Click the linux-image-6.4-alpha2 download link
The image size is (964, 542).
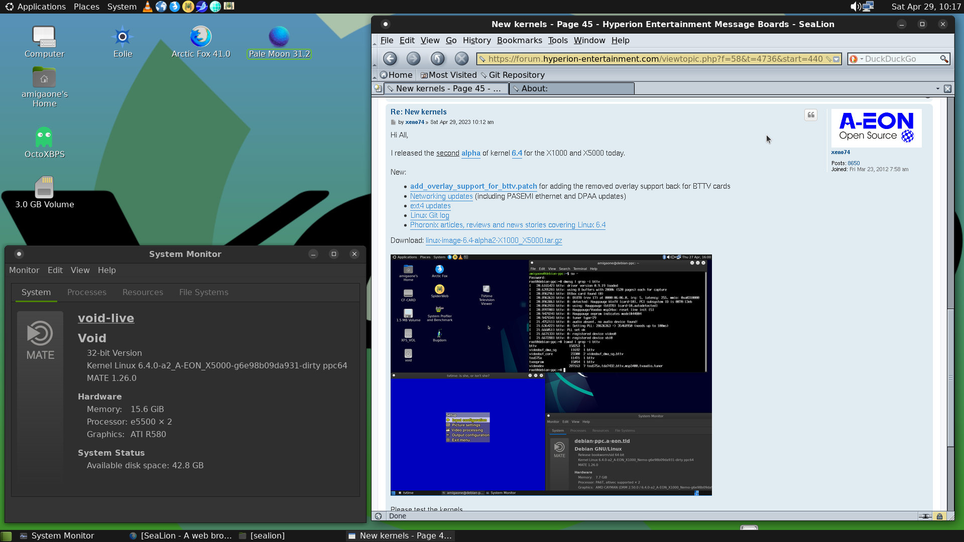[x=494, y=240]
